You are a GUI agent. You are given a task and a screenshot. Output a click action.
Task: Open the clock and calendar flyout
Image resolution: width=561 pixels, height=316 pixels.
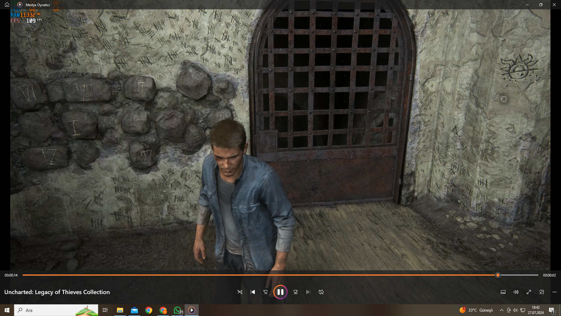(536, 310)
